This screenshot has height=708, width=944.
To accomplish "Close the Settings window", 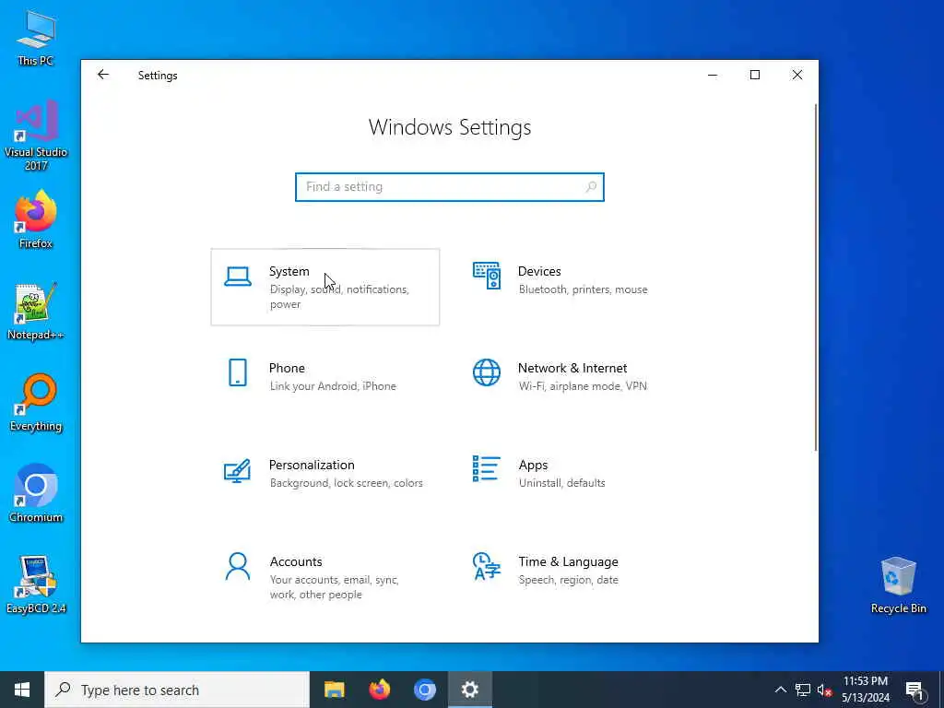I will click(797, 75).
